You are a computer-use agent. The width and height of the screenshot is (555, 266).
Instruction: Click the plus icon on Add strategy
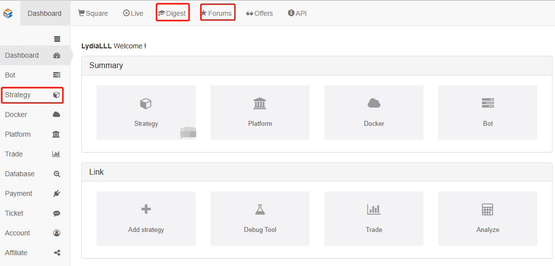tap(146, 209)
